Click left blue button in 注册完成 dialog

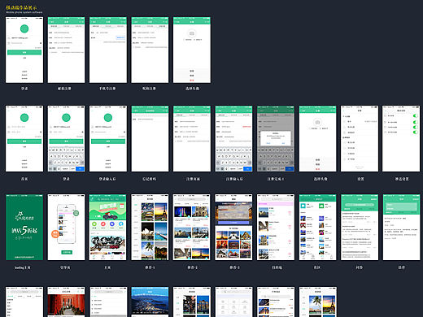pyautogui.click(x=268, y=143)
